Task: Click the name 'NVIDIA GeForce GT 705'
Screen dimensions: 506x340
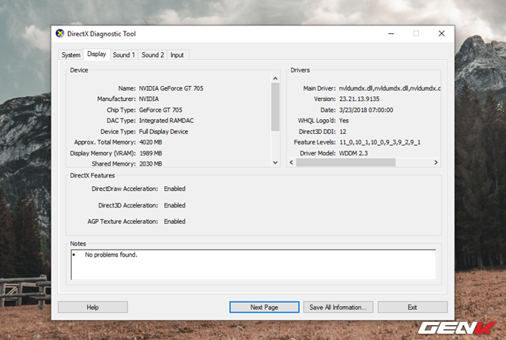Action: [x=171, y=88]
